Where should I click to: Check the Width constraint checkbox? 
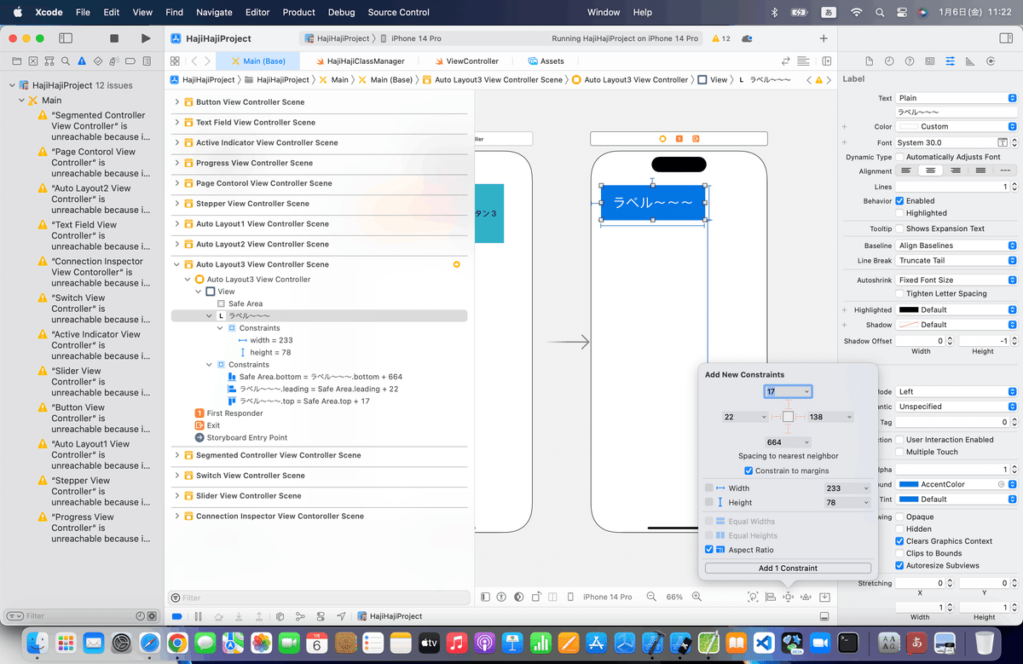pyautogui.click(x=709, y=488)
